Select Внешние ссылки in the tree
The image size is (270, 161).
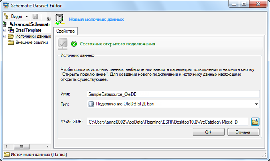(x=32, y=43)
